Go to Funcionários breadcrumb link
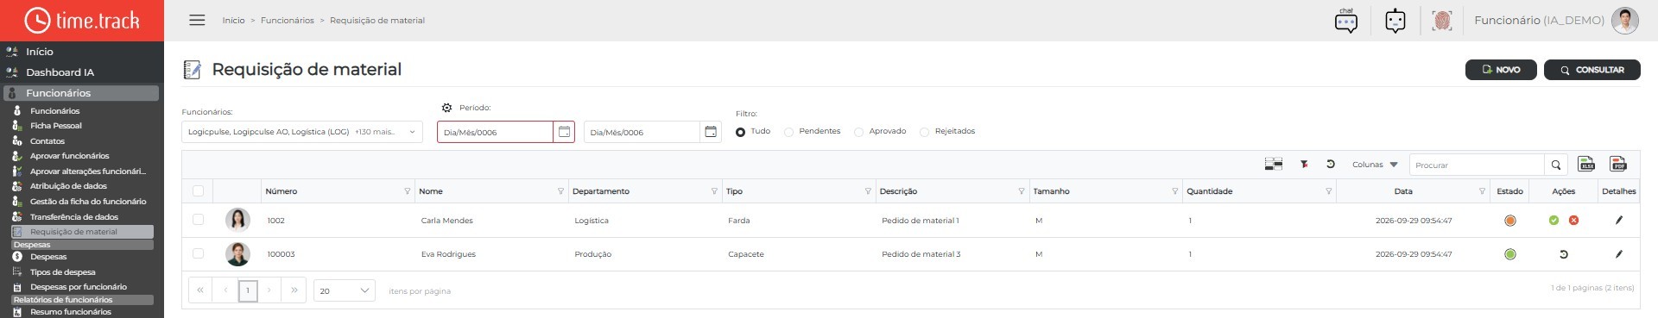The height and width of the screenshot is (318, 1658). coord(288,20)
